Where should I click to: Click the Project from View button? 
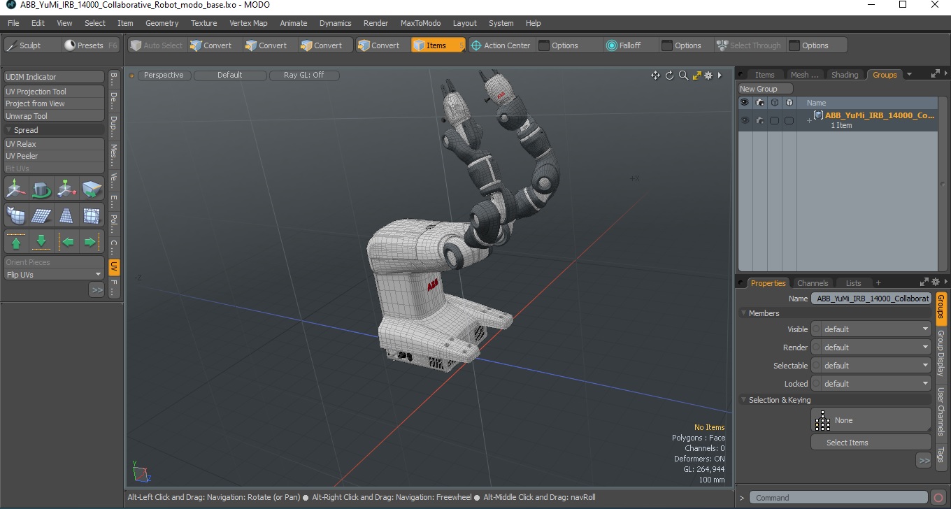pos(54,103)
